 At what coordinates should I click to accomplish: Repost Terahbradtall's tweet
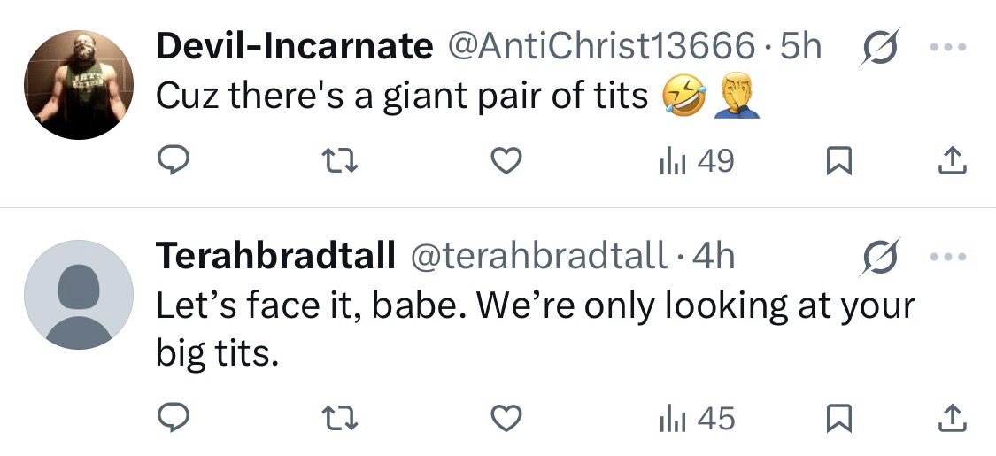tap(340, 418)
